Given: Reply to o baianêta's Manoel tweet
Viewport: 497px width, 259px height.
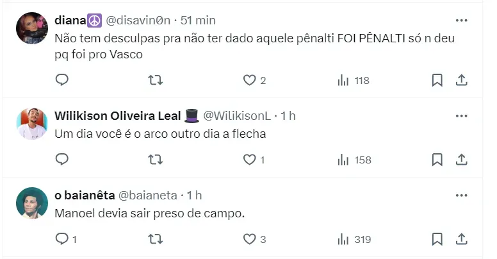Looking at the screenshot, I should coord(62,239).
